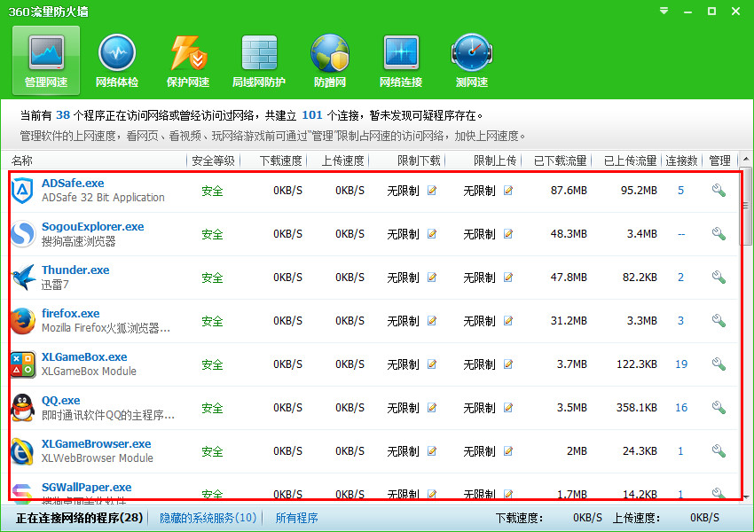This screenshot has width=754, height=532.
Task: Click the XLGameBox.exe program name link
Action: click(84, 357)
